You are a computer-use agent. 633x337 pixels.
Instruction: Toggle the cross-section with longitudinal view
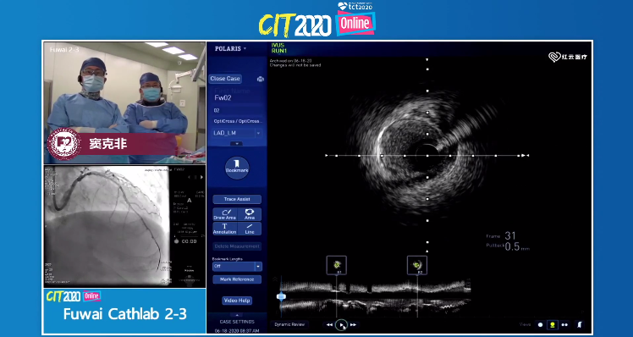coord(553,324)
